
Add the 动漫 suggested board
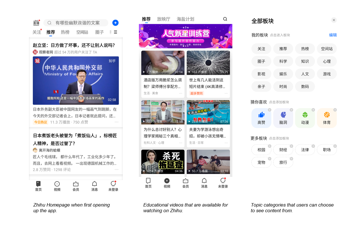point(305,118)
